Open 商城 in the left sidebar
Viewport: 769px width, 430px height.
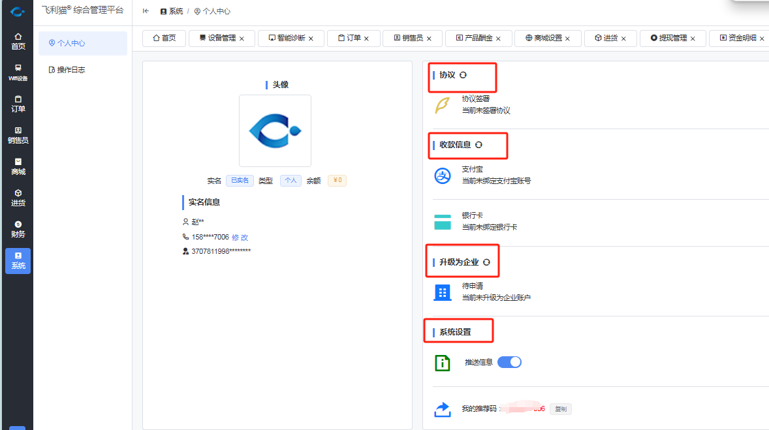coord(18,166)
